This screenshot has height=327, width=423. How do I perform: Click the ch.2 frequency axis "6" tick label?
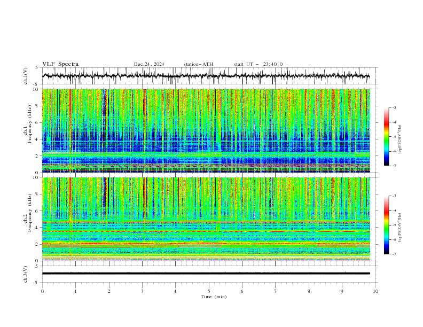tap(37, 211)
